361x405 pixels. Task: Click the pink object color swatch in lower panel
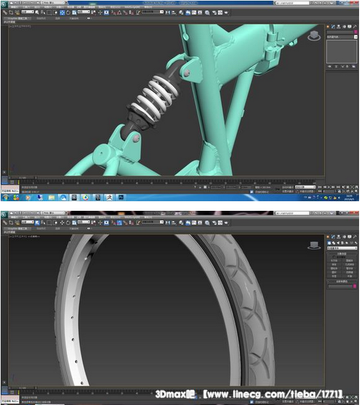tap(355, 286)
